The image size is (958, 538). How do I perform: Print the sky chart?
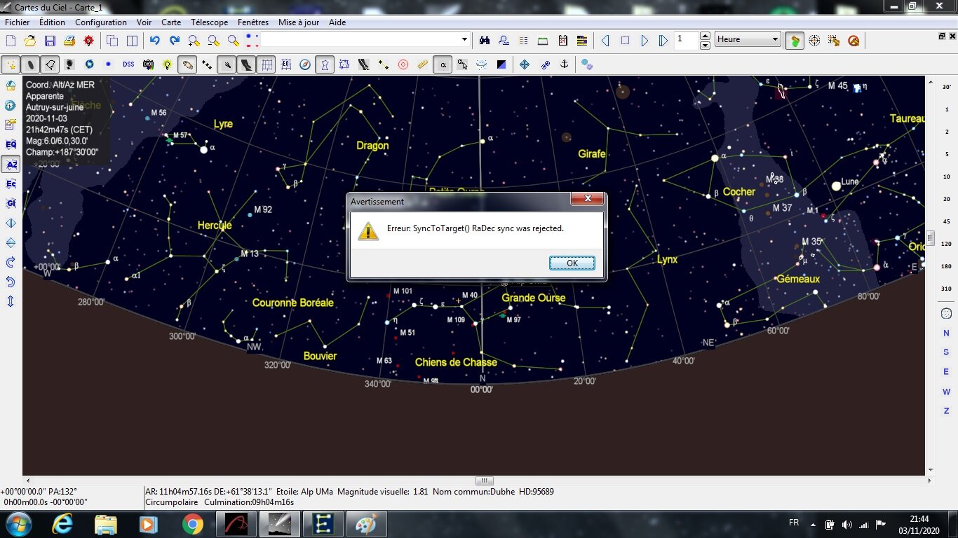click(x=69, y=41)
